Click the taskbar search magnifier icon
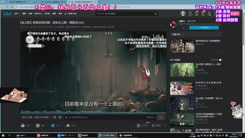The image size is (245, 138). 9,135
